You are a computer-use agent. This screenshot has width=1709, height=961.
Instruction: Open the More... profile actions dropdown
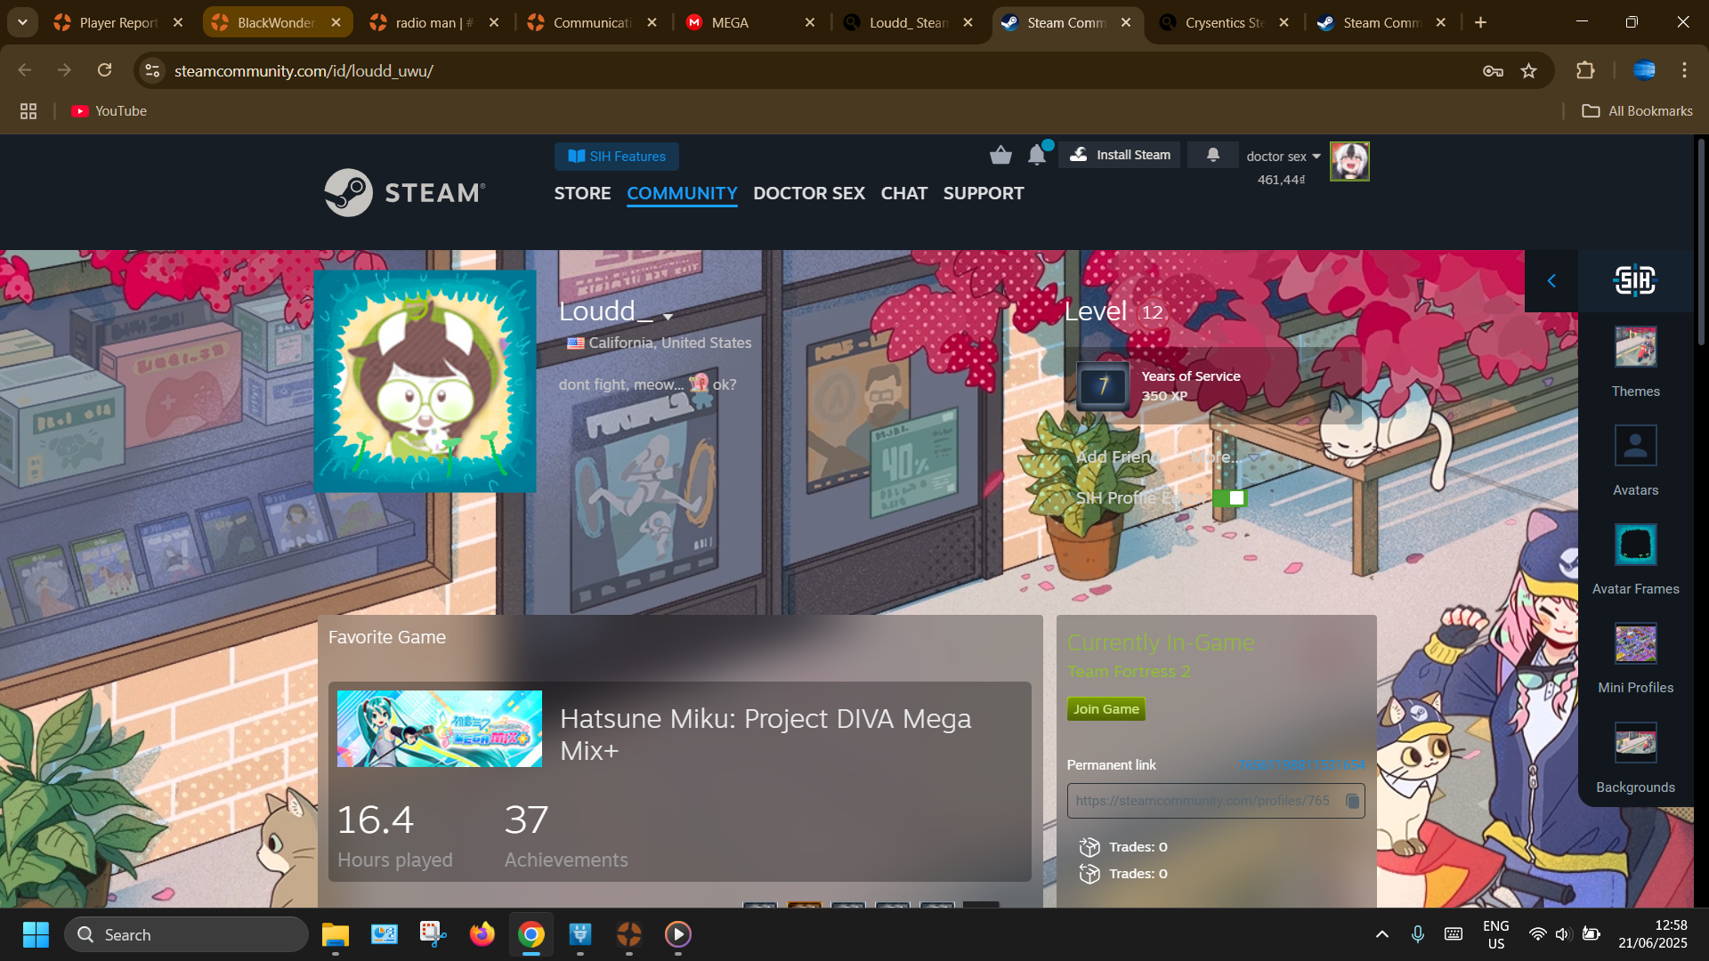coord(1226,456)
